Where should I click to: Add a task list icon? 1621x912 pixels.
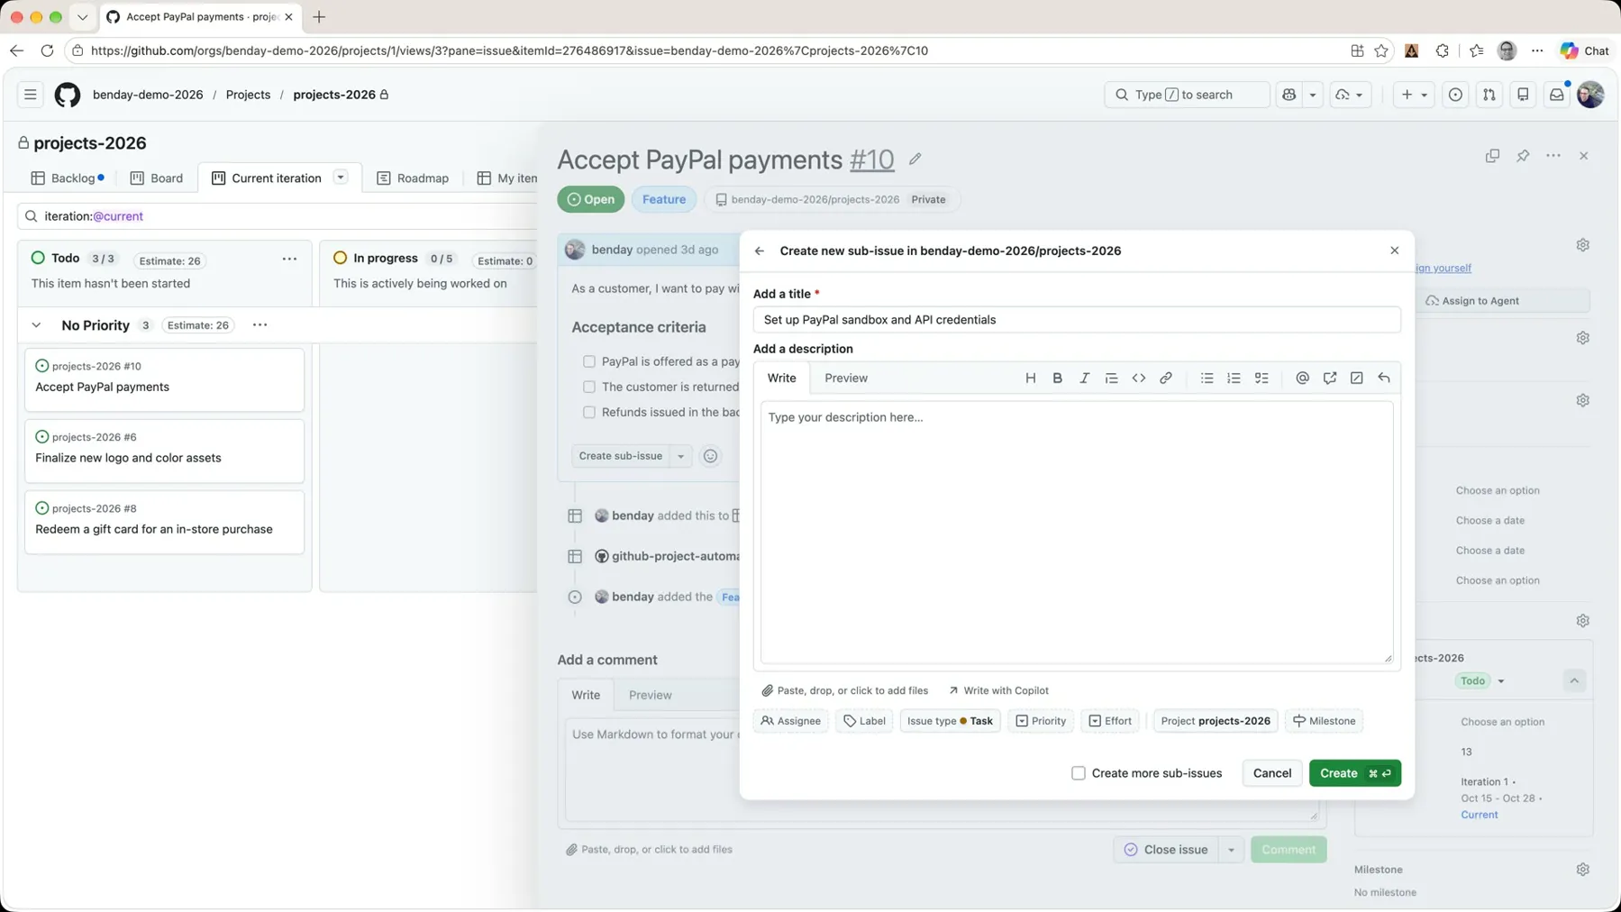click(1261, 378)
